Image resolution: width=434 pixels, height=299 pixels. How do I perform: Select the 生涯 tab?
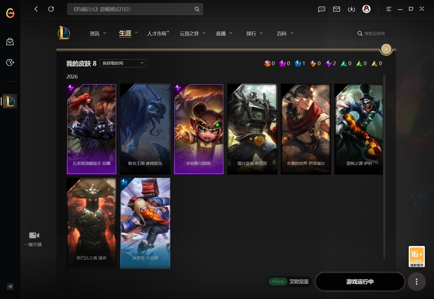[125, 33]
